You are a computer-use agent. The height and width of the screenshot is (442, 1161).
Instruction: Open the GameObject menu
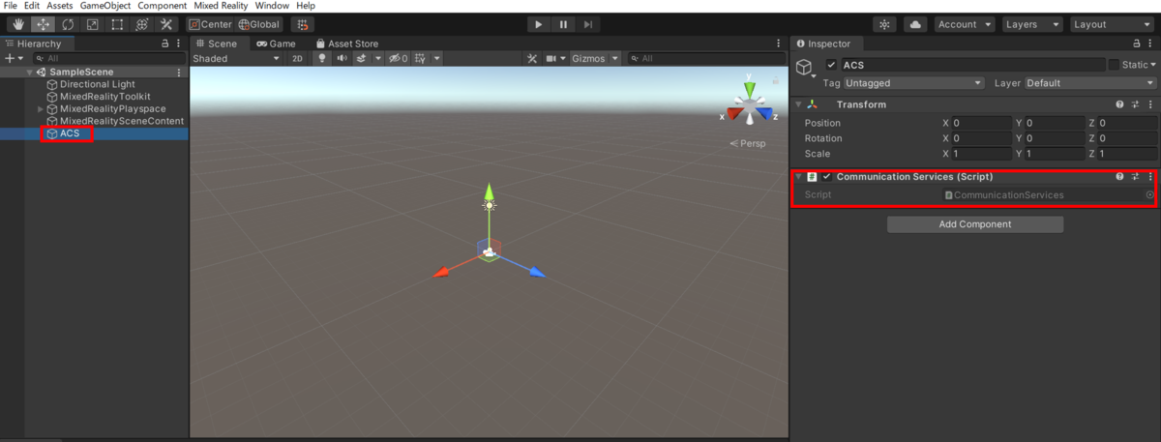tap(105, 6)
